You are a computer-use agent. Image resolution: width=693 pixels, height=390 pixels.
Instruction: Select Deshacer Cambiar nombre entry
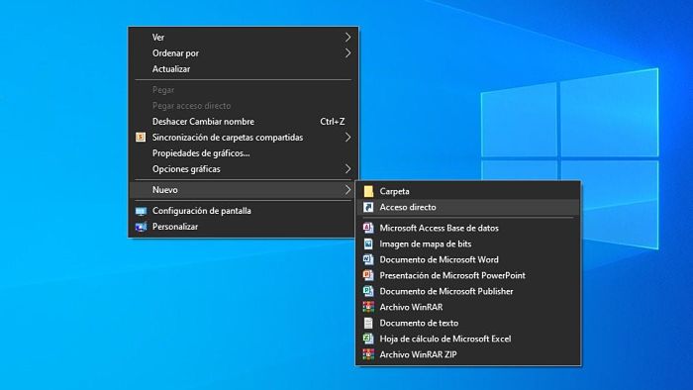click(x=244, y=122)
